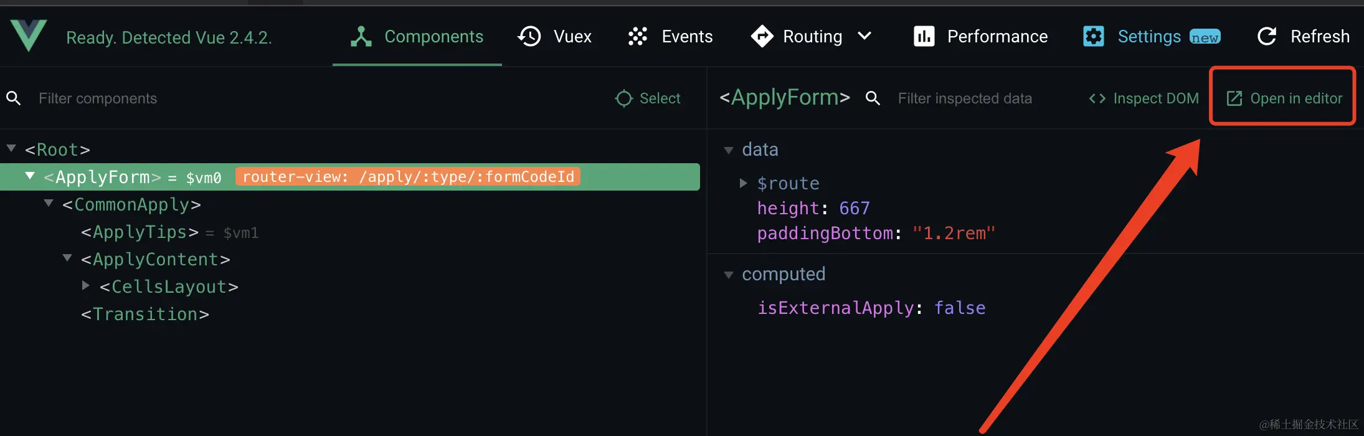Focus the Filter components search field

coord(249,98)
